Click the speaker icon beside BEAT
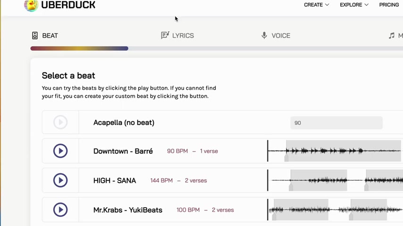Viewport: 403px width, 226px height. tap(35, 35)
